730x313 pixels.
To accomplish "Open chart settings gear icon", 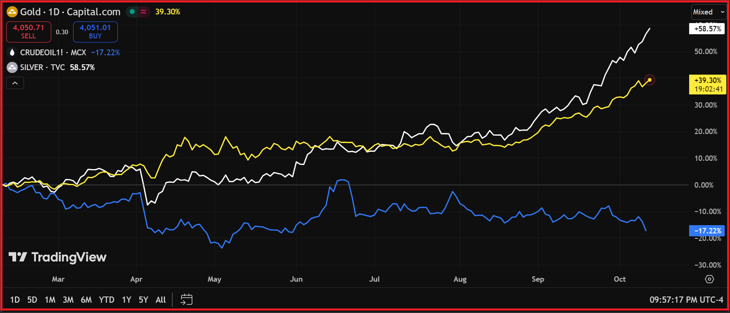I will click(x=709, y=279).
